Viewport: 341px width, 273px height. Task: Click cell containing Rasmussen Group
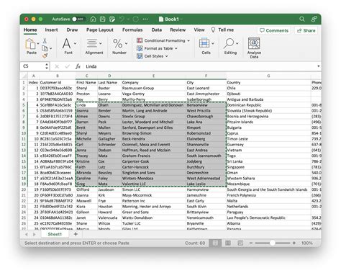tap(153, 89)
